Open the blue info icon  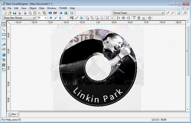(61, 13)
